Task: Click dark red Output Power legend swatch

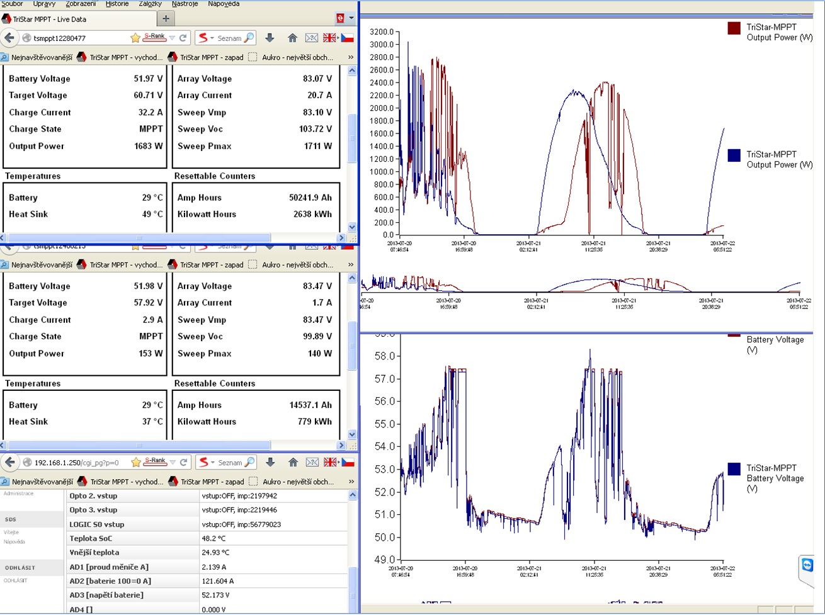Action: tap(734, 28)
